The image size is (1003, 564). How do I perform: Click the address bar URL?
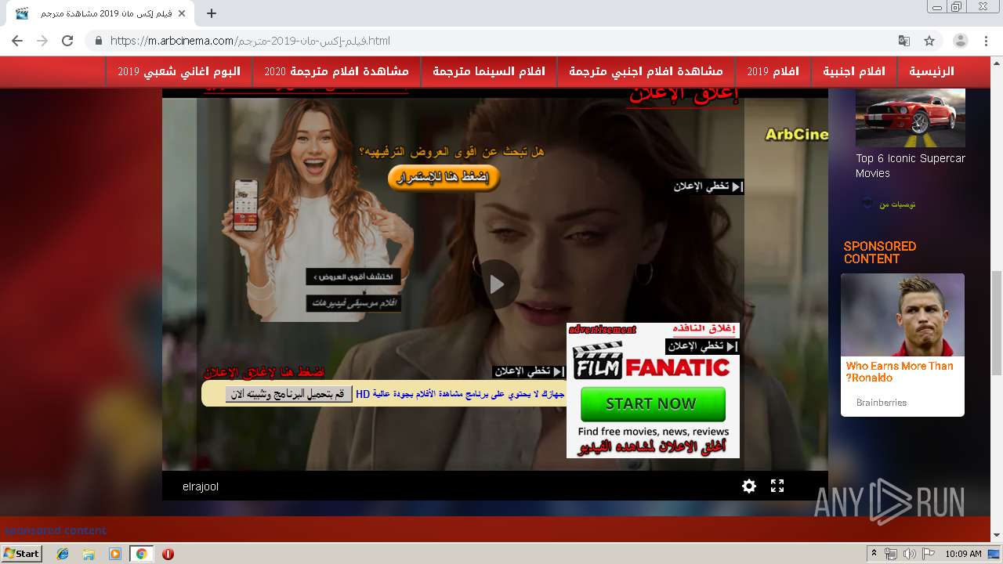(250, 41)
